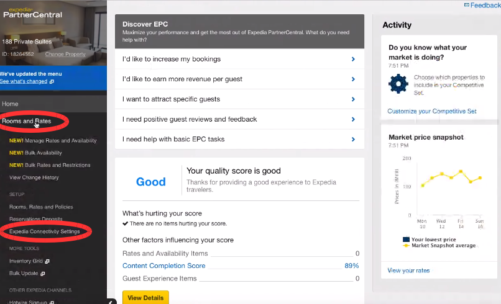Click the Content Completion Score link

(x=164, y=266)
